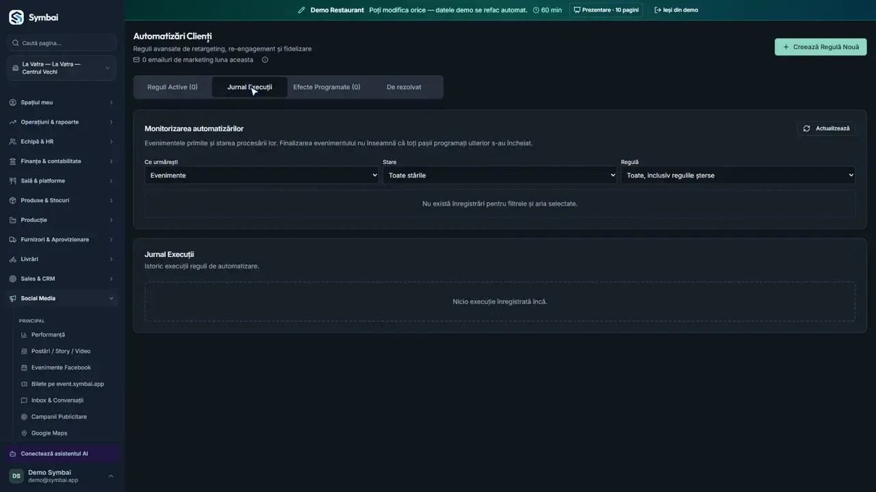Viewport: 876px width, 492px height.
Task: Click the Livrări bike icon
Action: pyautogui.click(x=13, y=259)
